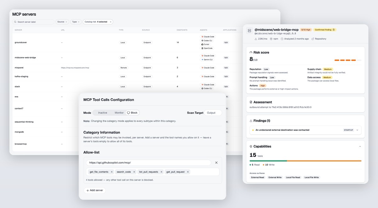
Task: Remove the search_code tool tag
Action: pyautogui.click(x=134, y=172)
